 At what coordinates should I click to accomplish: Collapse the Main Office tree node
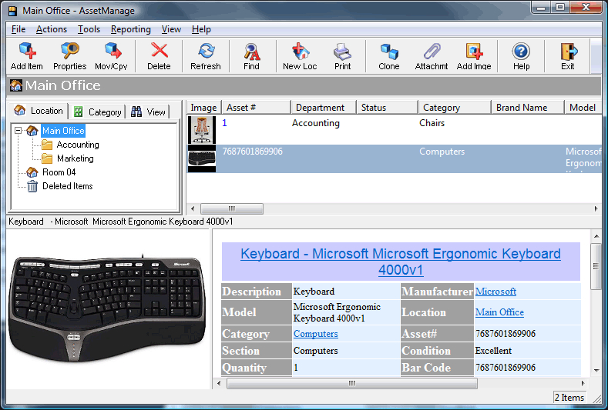tap(18, 131)
